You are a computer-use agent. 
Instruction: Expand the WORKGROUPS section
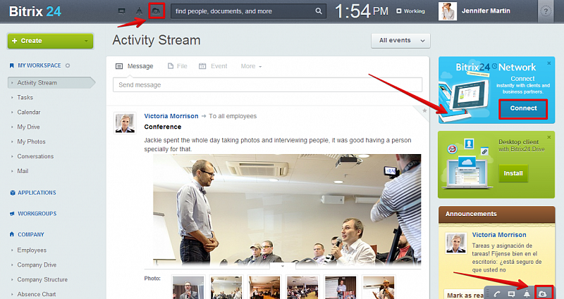tap(37, 214)
